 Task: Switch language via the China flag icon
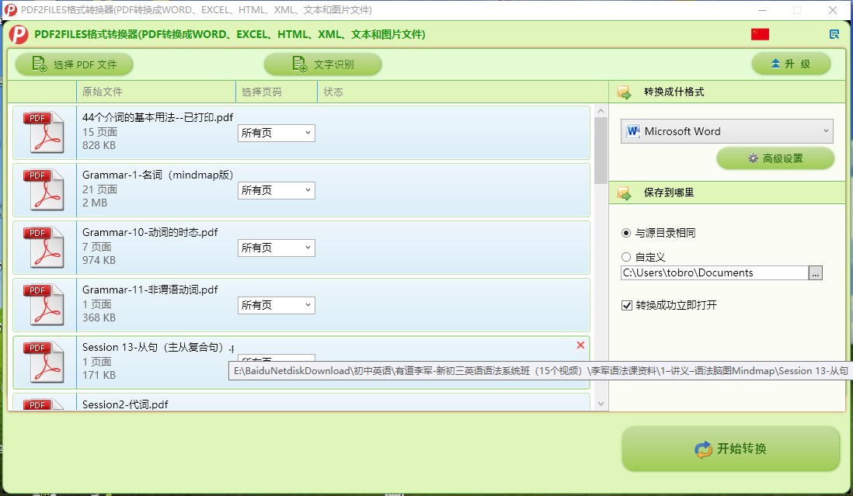pos(760,34)
